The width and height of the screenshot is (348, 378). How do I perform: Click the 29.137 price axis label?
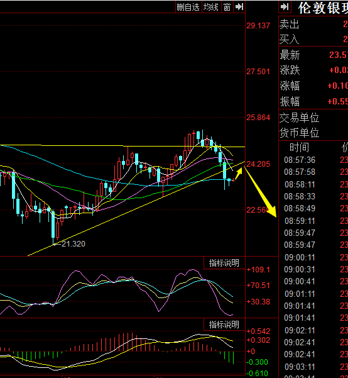coord(258,26)
